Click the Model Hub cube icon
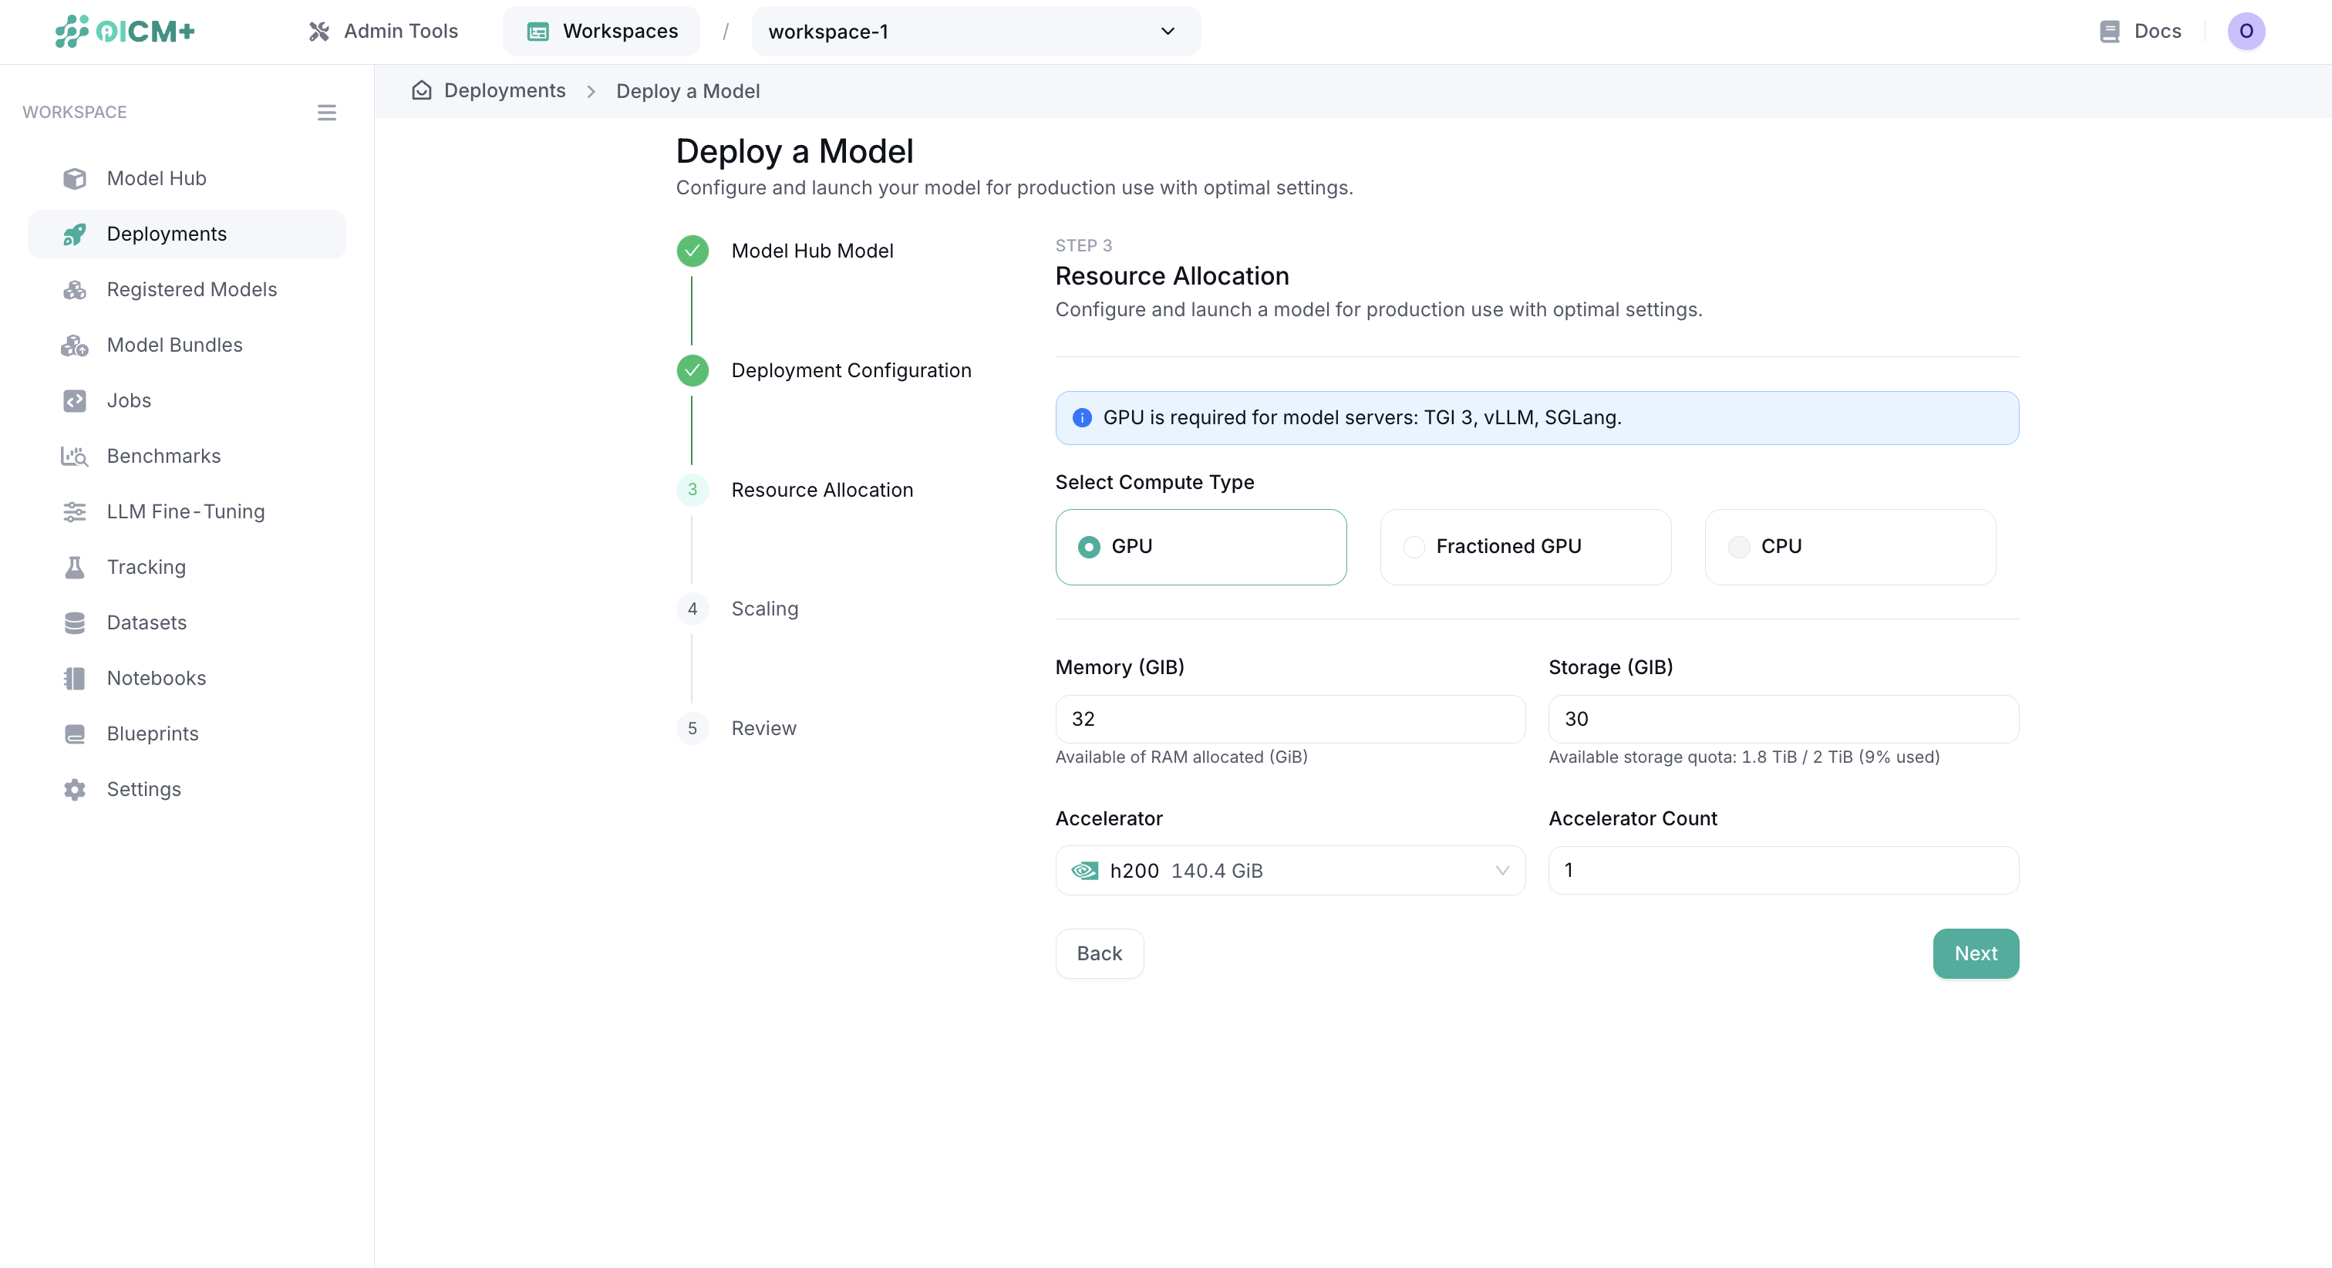2332x1268 pixels. 74,178
